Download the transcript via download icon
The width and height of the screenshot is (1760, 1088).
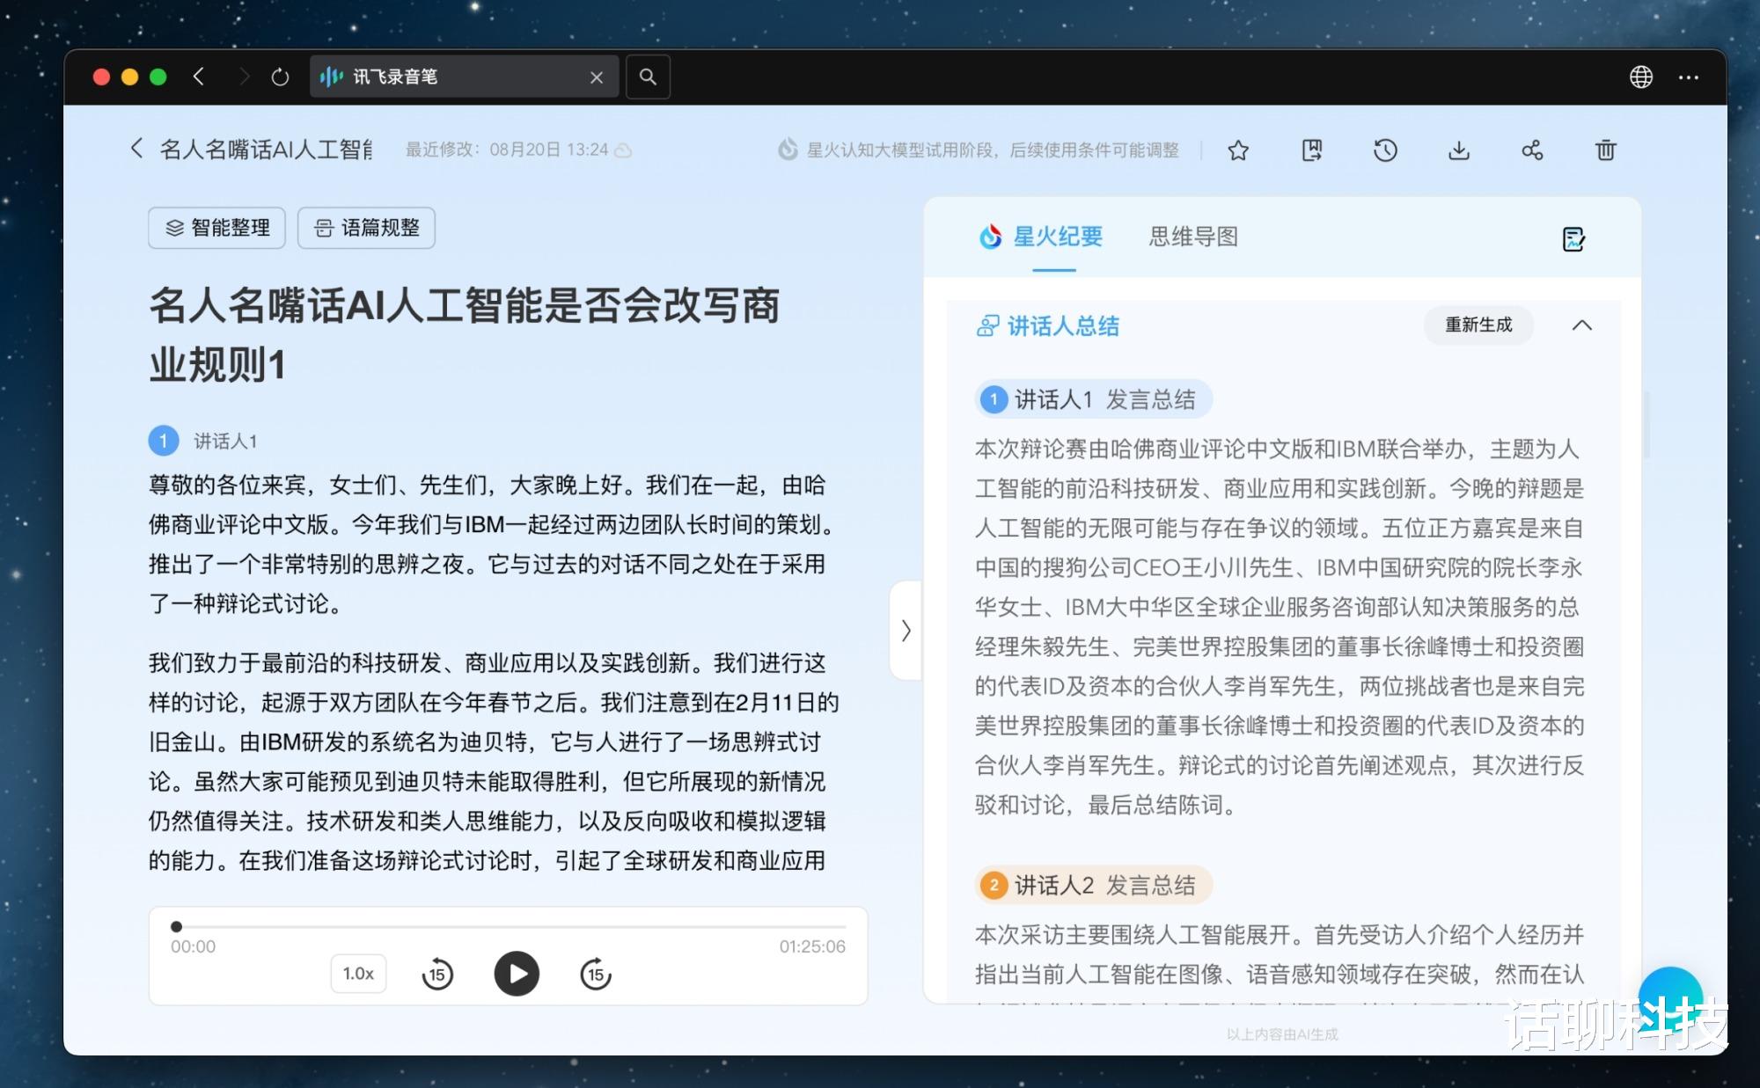click(x=1459, y=150)
